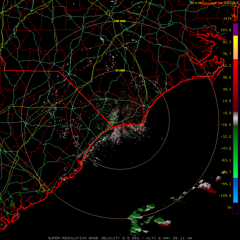Select the -47.6 legend value
Viewport: 240px width, 240px height.
[226, 148]
